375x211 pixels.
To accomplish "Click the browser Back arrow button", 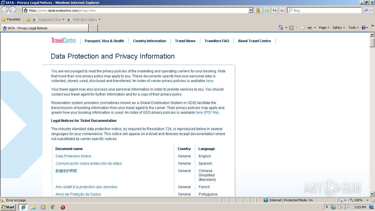I will [4, 10].
